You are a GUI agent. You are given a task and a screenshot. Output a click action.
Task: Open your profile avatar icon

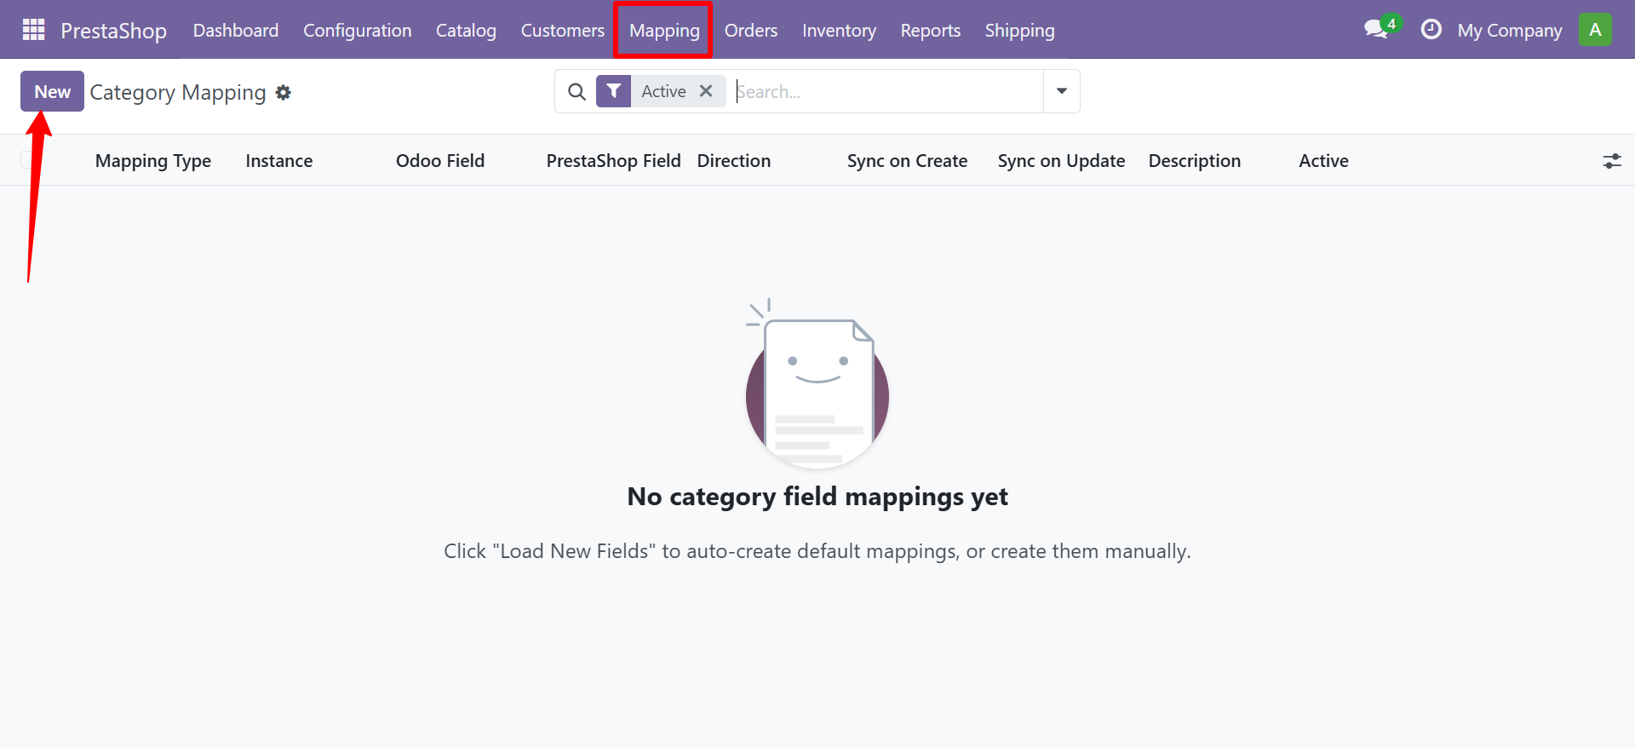point(1597,29)
